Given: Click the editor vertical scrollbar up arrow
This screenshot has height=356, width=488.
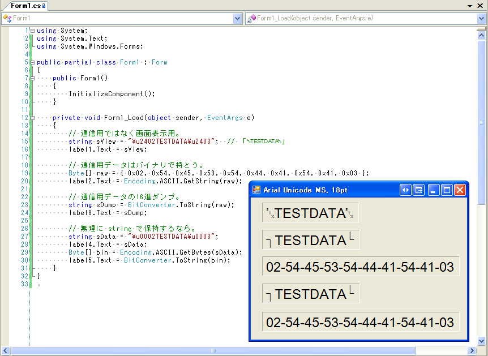Looking at the screenshot, I should coord(481,35).
